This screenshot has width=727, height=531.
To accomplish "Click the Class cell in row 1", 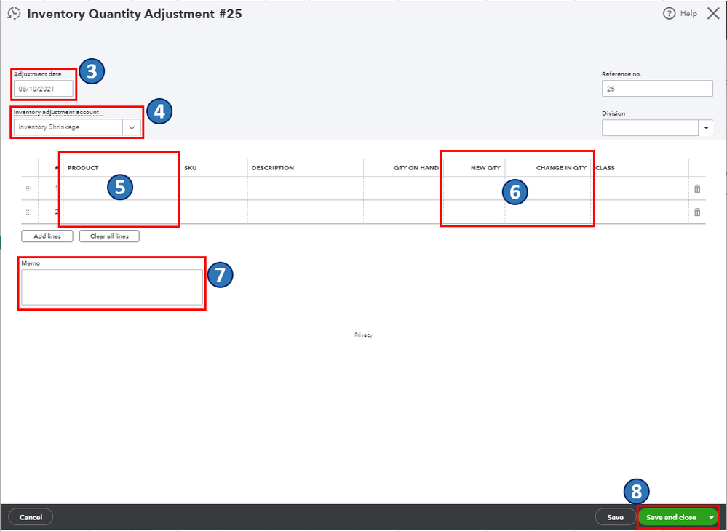I will click(x=640, y=188).
